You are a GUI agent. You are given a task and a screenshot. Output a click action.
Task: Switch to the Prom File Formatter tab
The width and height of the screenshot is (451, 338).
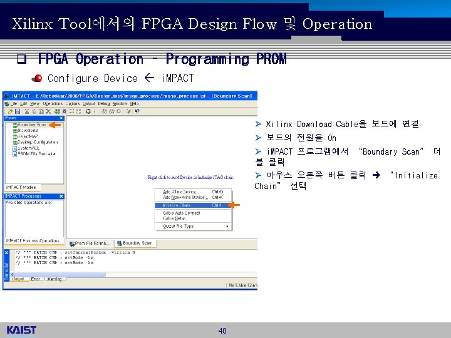[x=90, y=243]
